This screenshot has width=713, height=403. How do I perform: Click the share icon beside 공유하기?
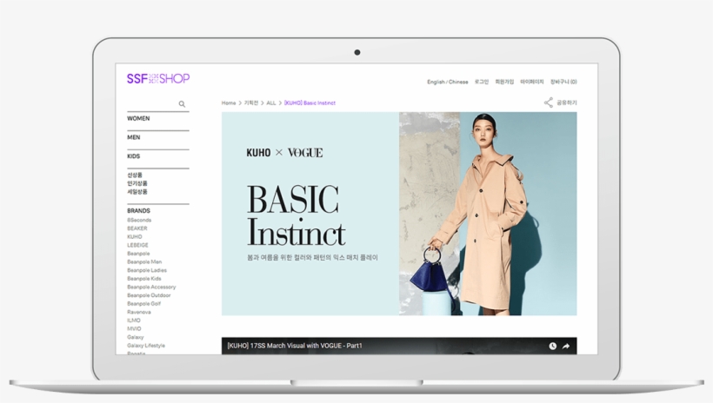(549, 102)
